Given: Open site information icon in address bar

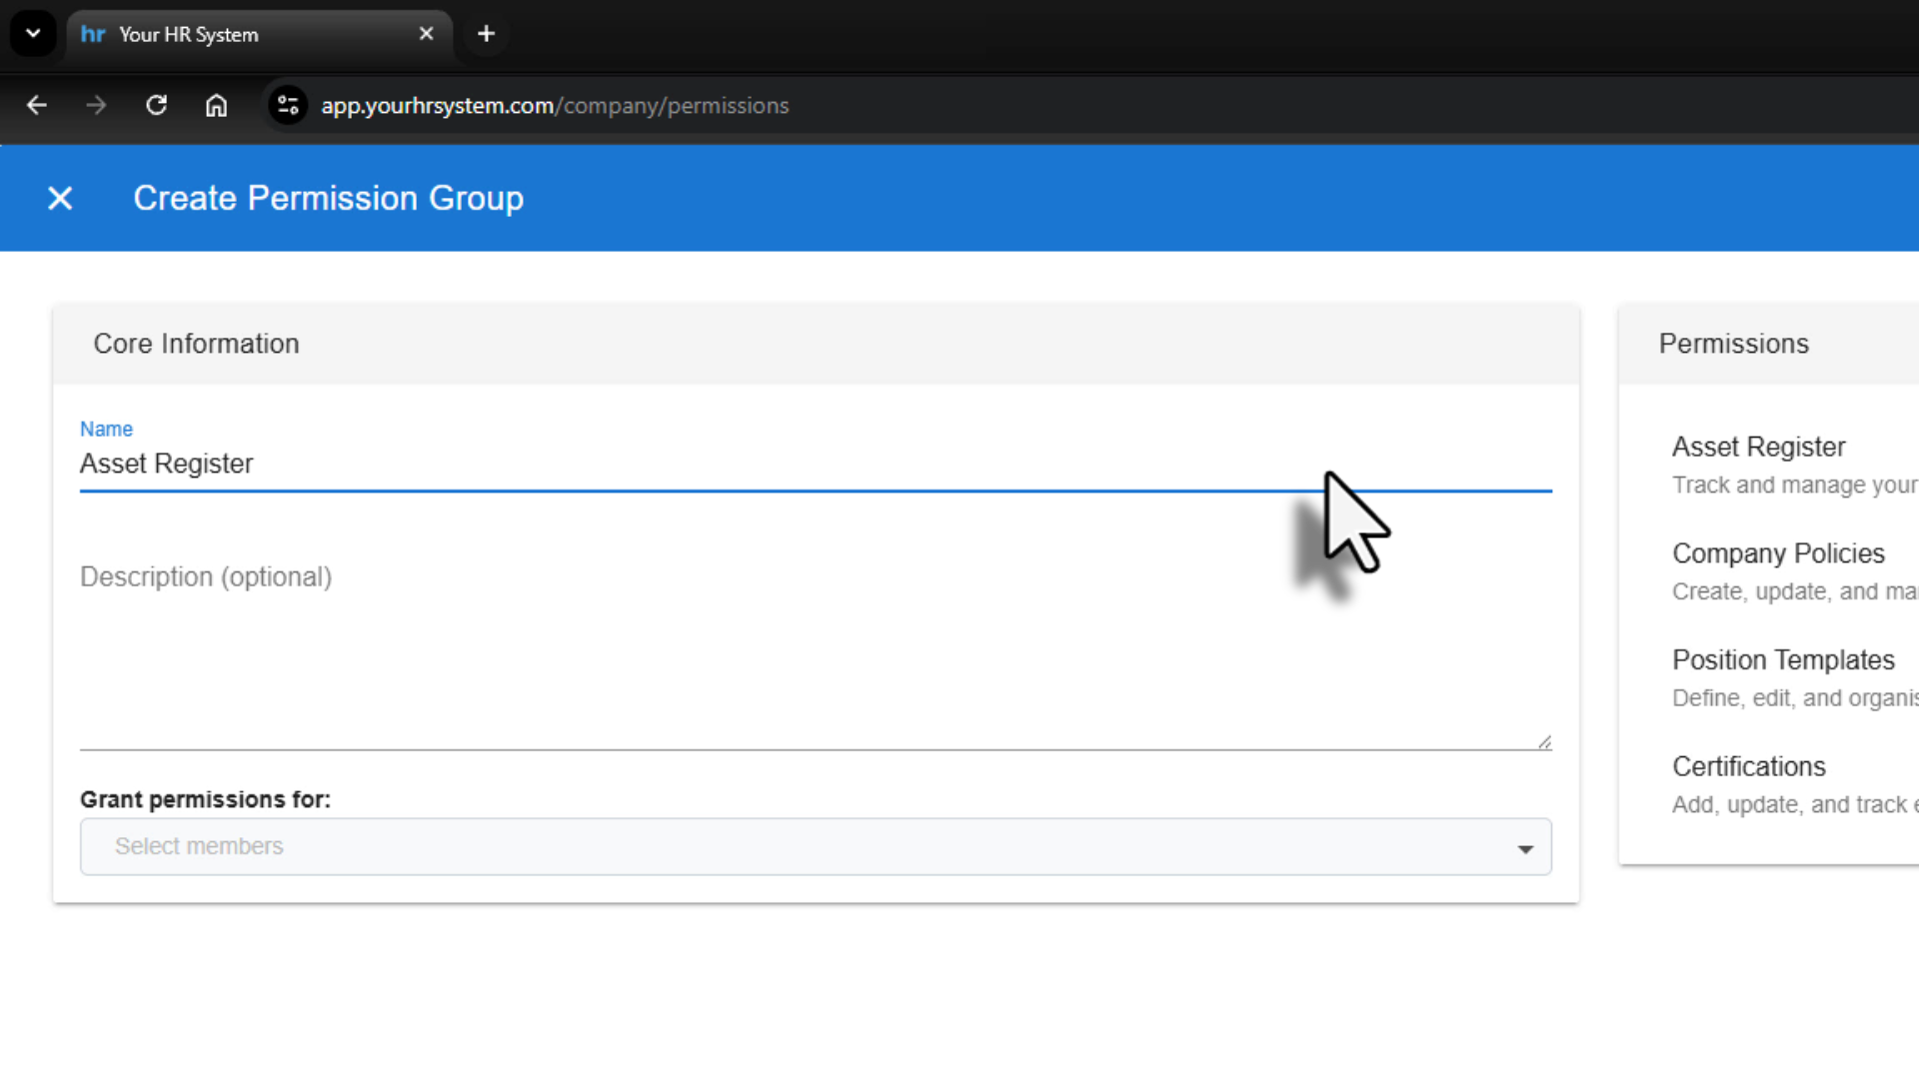Looking at the screenshot, I should (288, 105).
